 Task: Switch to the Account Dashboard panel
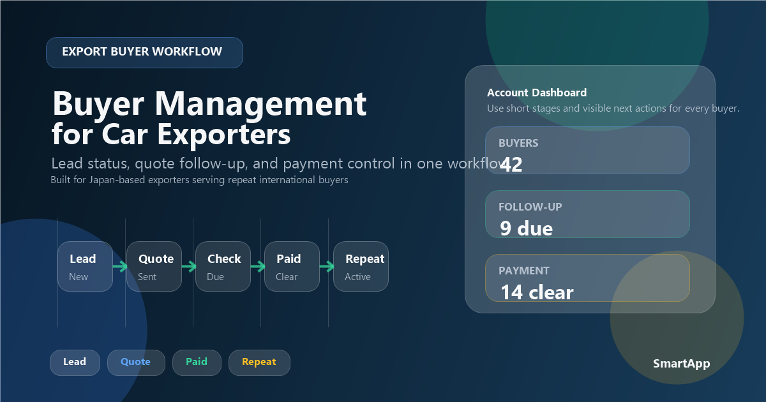[536, 93]
